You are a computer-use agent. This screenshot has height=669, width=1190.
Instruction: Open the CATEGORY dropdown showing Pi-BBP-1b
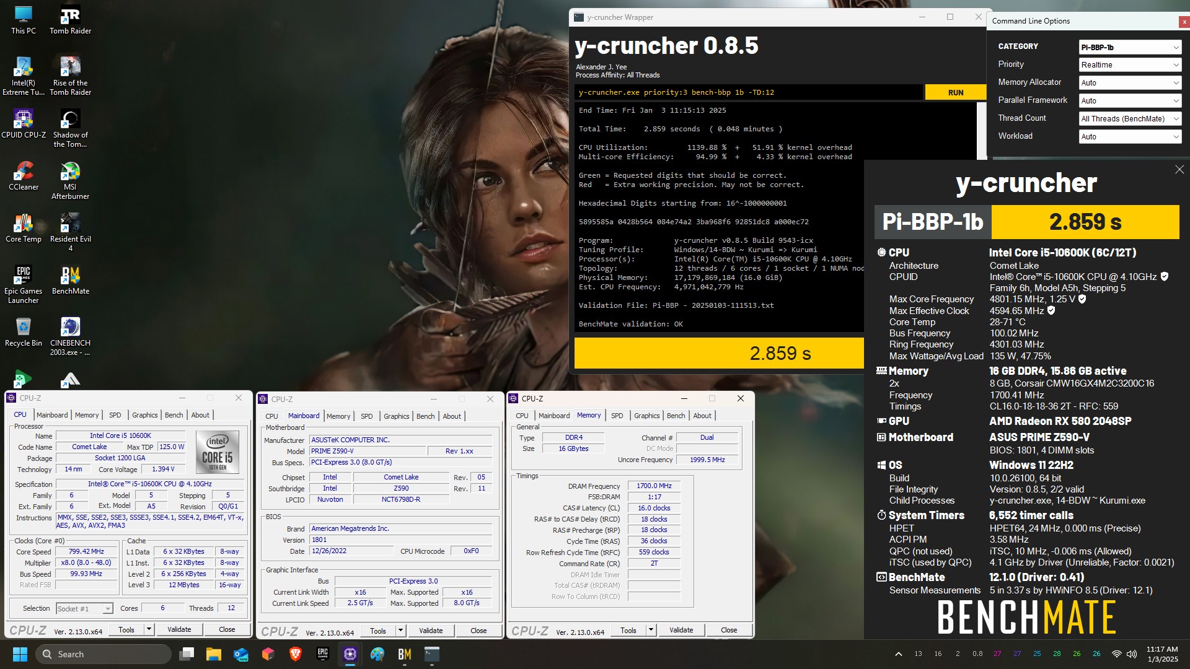pyautogui.click(x=1130, y=47)
